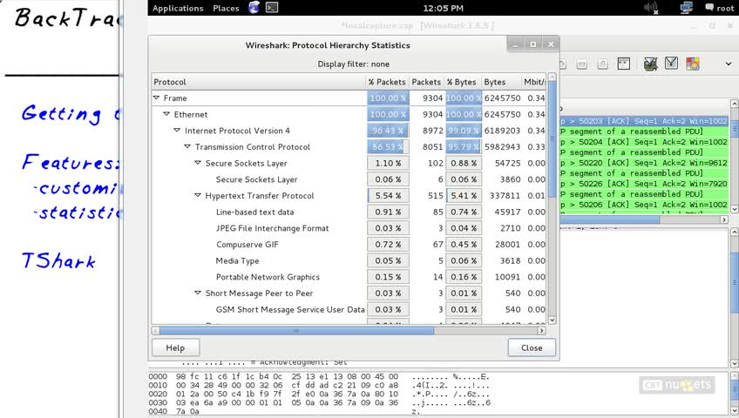Expand the toolbar overflow chevron
739x418 pixels.
click(x=729, y=64)
